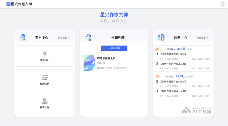Click the 素材中心 panel header icon
The height and width of the screenshot is (126, 228).
(23, 37)
